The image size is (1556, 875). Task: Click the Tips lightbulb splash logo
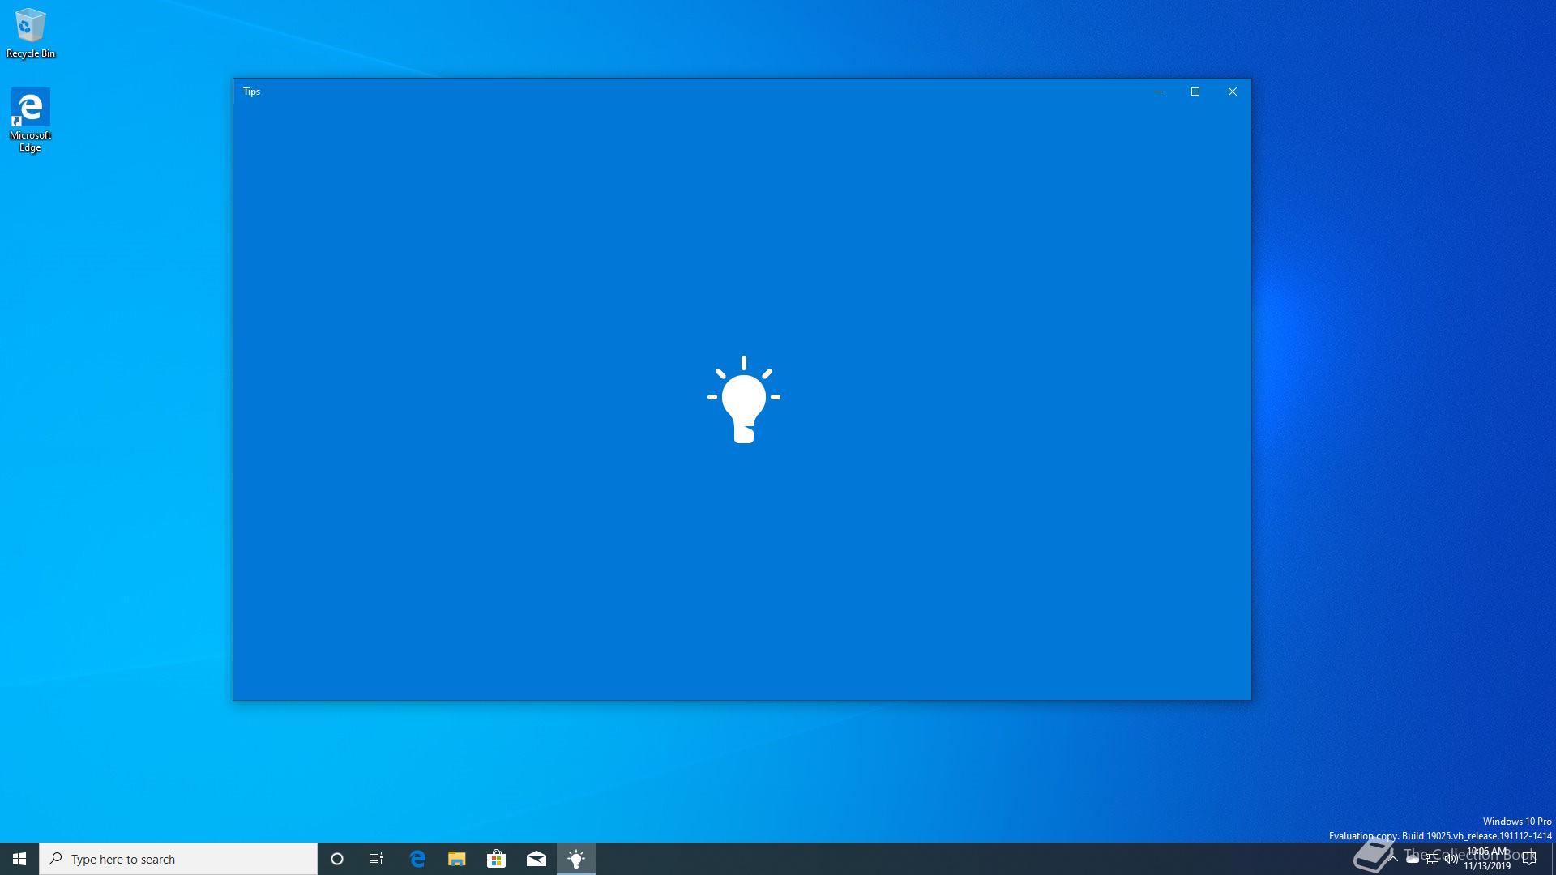743,399
